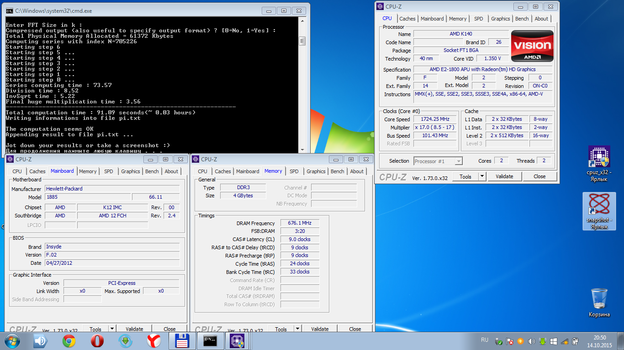This screenshot has height=350, width=624.
Task: Click the Hewlett-Packard manufacturer field
Action: coord(112,189)
